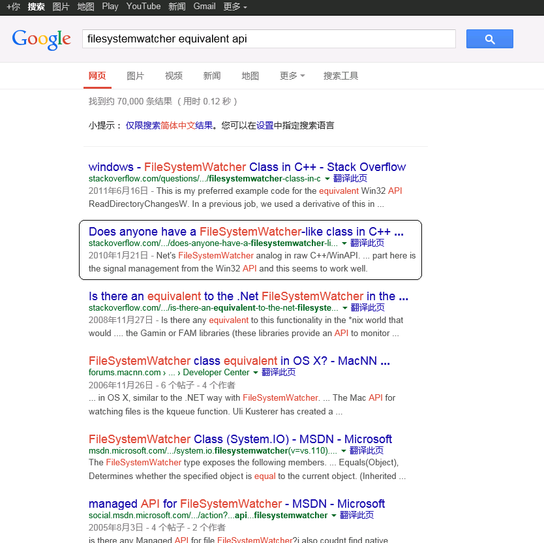Open 'FileSystemWatcher Class (System.IO) - MSDN' result
The width and height of the screenshot is (544, 543).
pos(240,439)
